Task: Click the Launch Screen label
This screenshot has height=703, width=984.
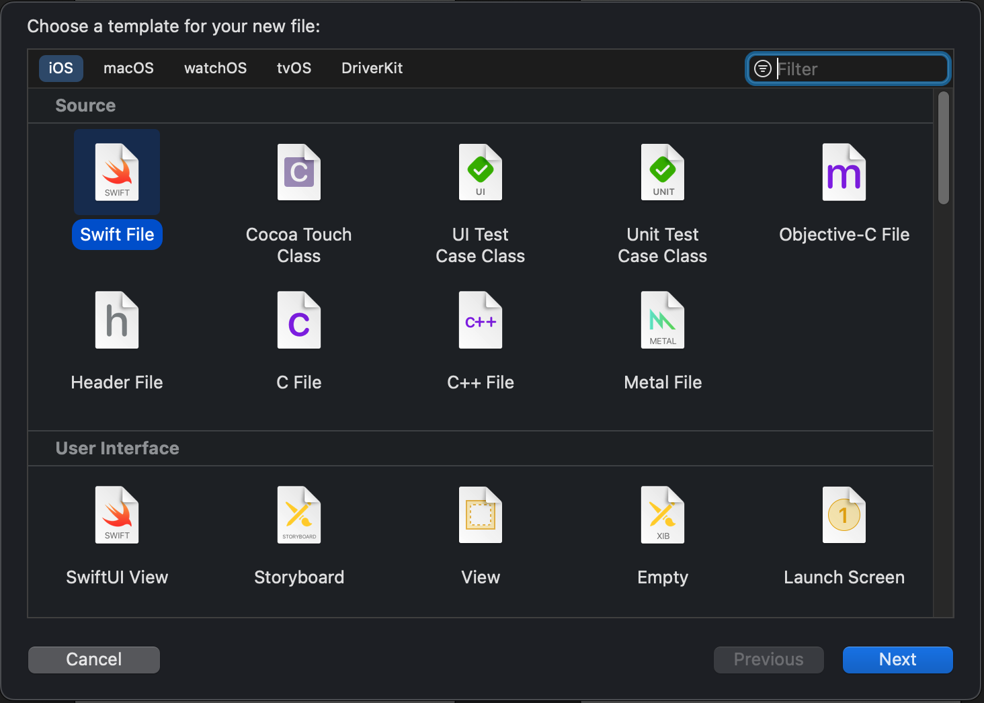Action: coord(844,577)
